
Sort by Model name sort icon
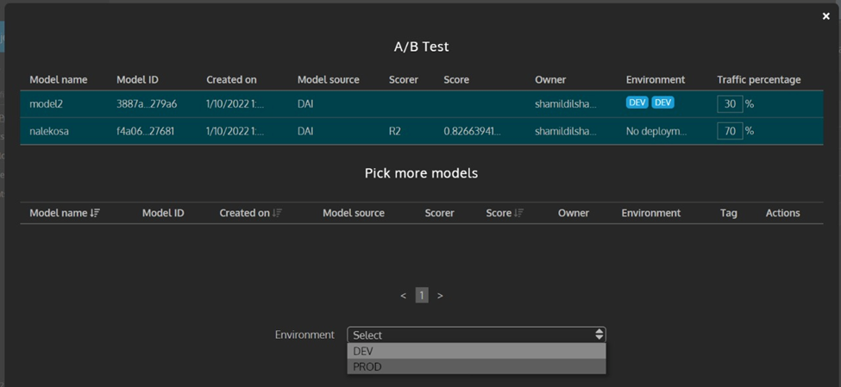[x=95, y=213]
